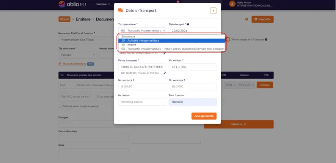Open the Tip operatiune dropdown

click(142, 31)
